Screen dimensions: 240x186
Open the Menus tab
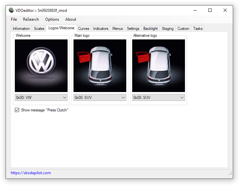(x=118, y=29)
